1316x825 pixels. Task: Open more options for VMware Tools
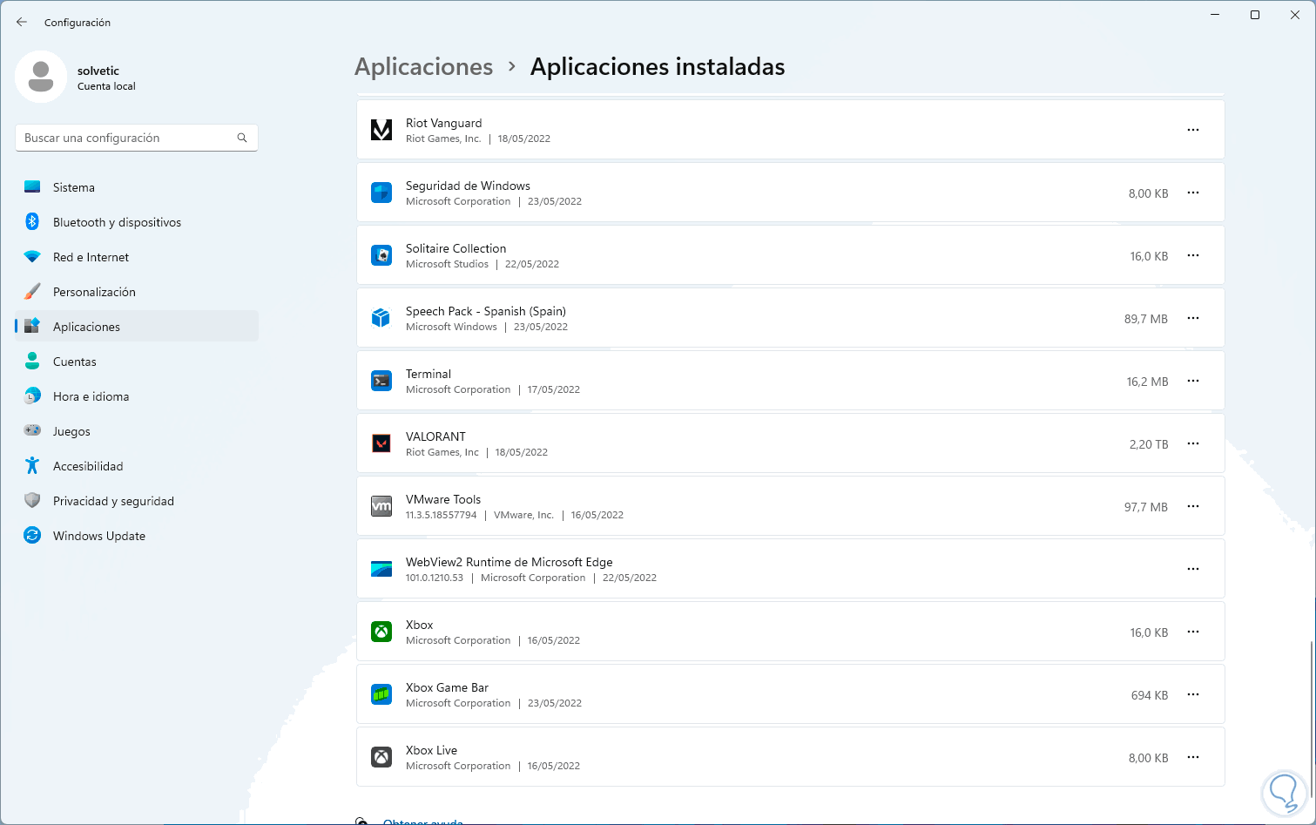click(1193, 506)
